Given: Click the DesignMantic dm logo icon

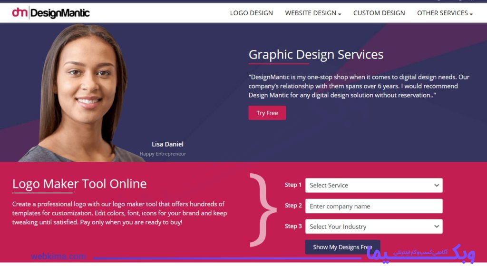Looking at the screenshot, I should [20, 13].
